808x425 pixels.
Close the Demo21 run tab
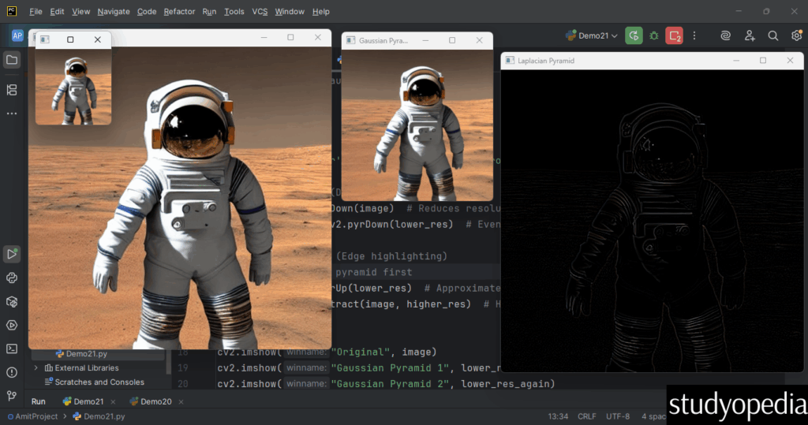(x=113, y=402)
